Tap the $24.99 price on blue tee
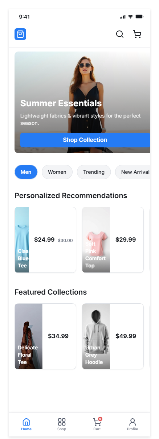 pos(44,239)
